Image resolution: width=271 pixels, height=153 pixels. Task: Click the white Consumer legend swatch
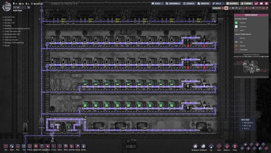pos(236,26)
